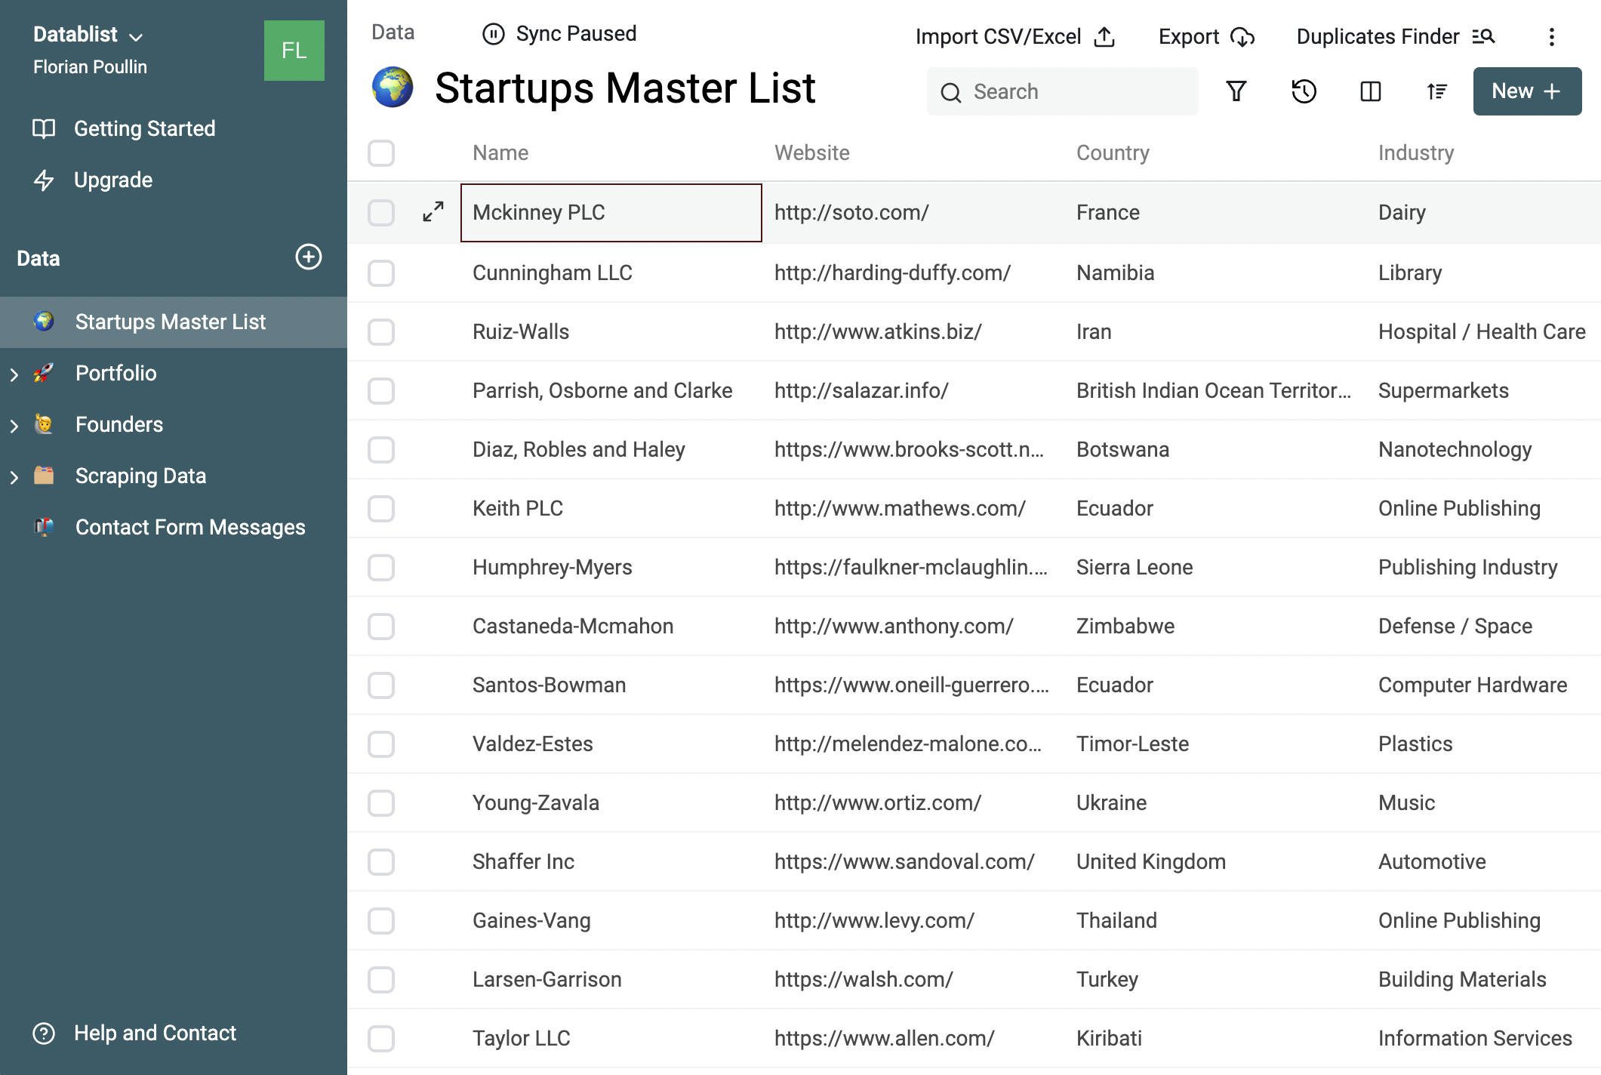The width and height of the screenshot is (1601, 1075).
Task: Open the Data section in sidebar
Action: [37, 258]
